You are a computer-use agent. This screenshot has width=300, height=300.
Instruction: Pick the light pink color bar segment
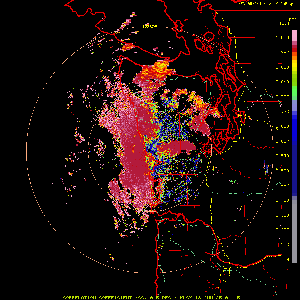click(x=294, y=35)
